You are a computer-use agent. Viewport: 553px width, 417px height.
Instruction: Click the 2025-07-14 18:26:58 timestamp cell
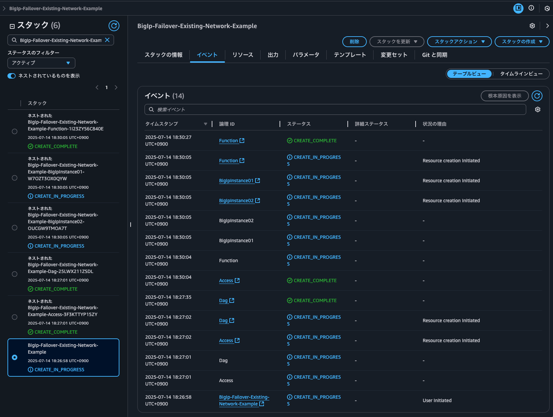pos(168,400)
